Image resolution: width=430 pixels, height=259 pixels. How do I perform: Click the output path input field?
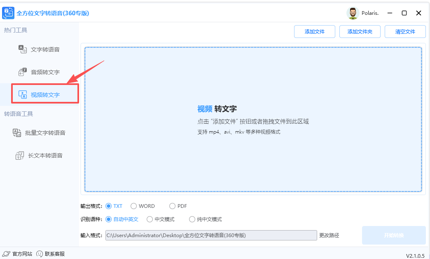click(210, 235)
